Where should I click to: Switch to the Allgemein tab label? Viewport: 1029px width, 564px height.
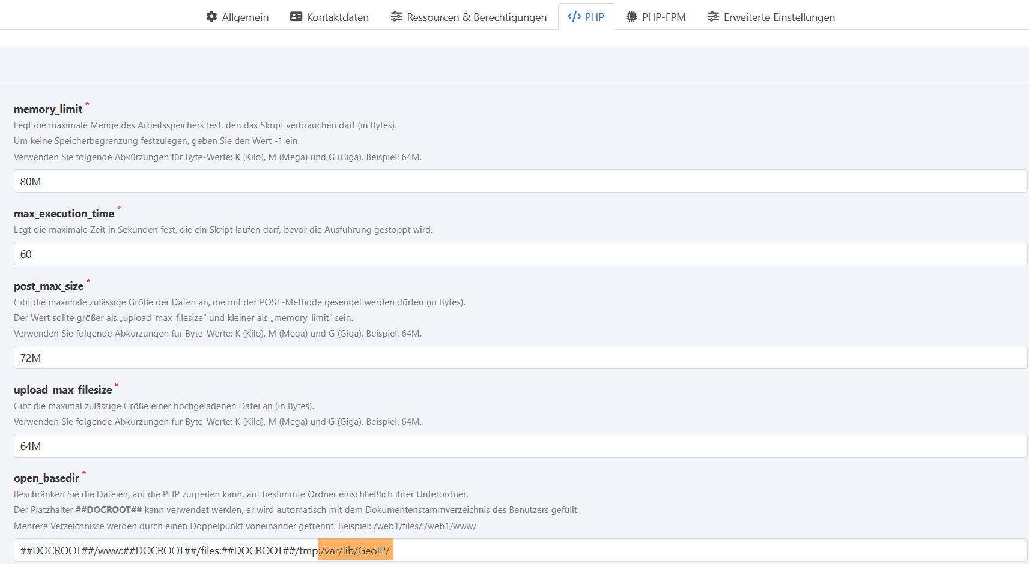(245, 17)
